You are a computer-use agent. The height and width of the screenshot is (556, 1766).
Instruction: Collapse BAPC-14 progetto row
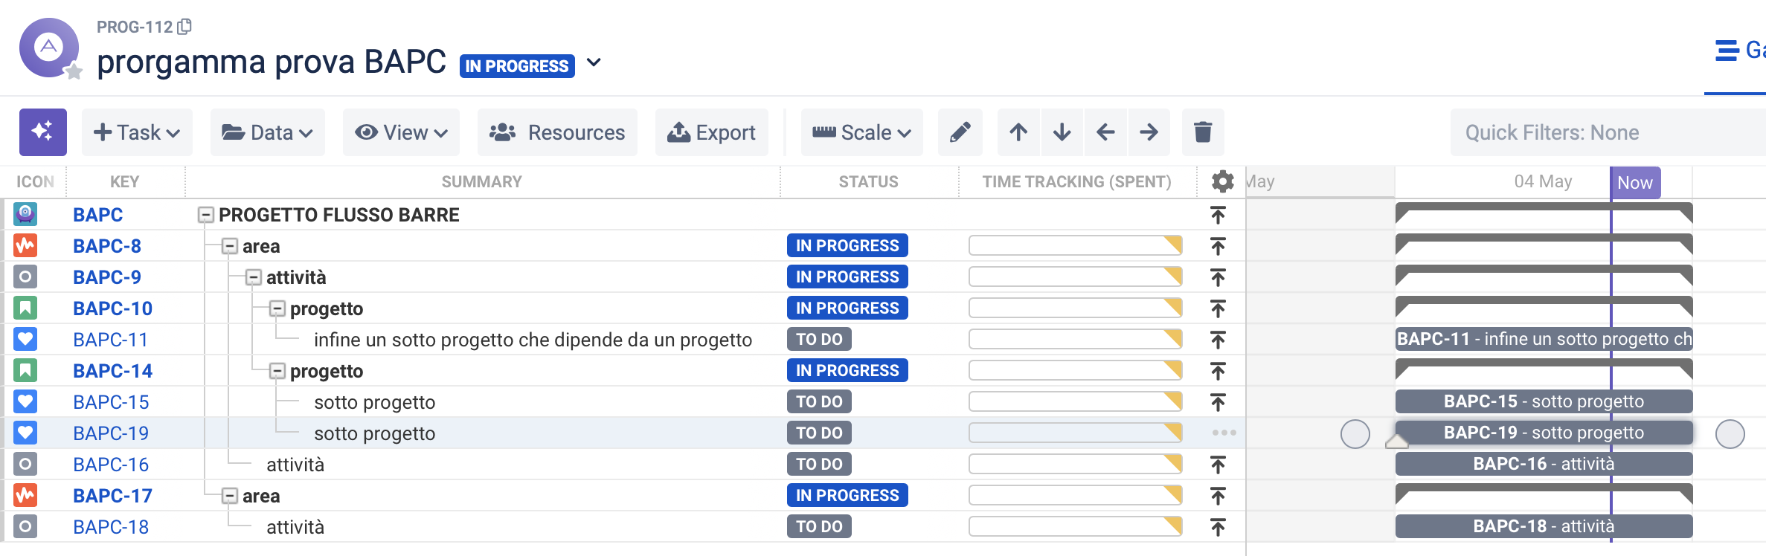[277, 371]
